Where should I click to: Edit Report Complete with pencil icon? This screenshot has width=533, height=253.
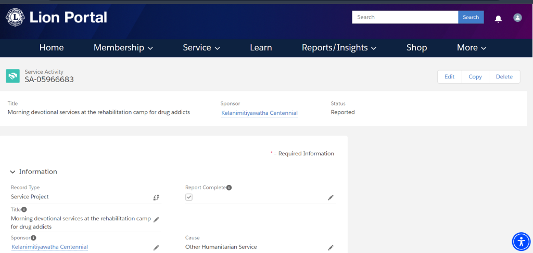click(331, 198)
